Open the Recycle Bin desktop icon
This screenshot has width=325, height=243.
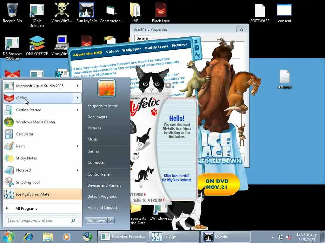coord(12,13)
